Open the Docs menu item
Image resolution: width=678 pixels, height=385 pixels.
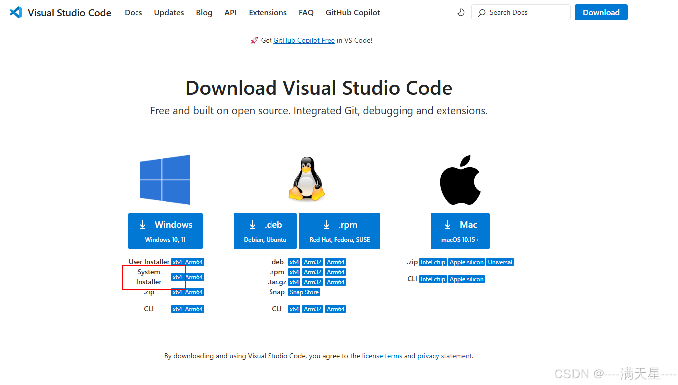point(134,13)
